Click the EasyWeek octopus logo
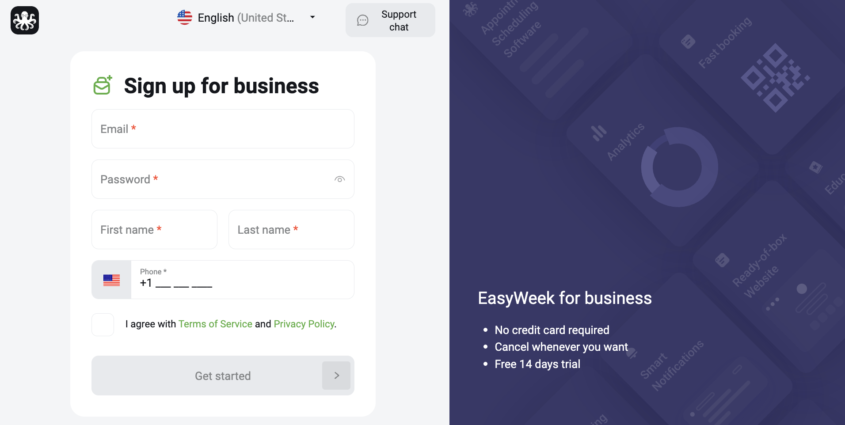This screenshot has height=425, width=845. click(x=25, y=20)
